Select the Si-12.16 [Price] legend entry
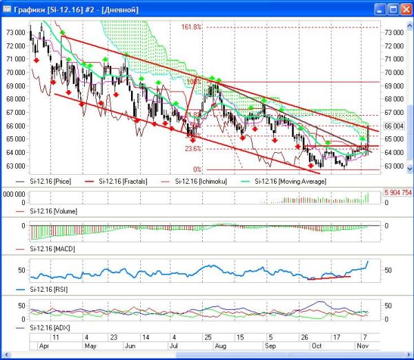This screenshot has height=360, width=414. pyautogui.click(x=43, y=182)
